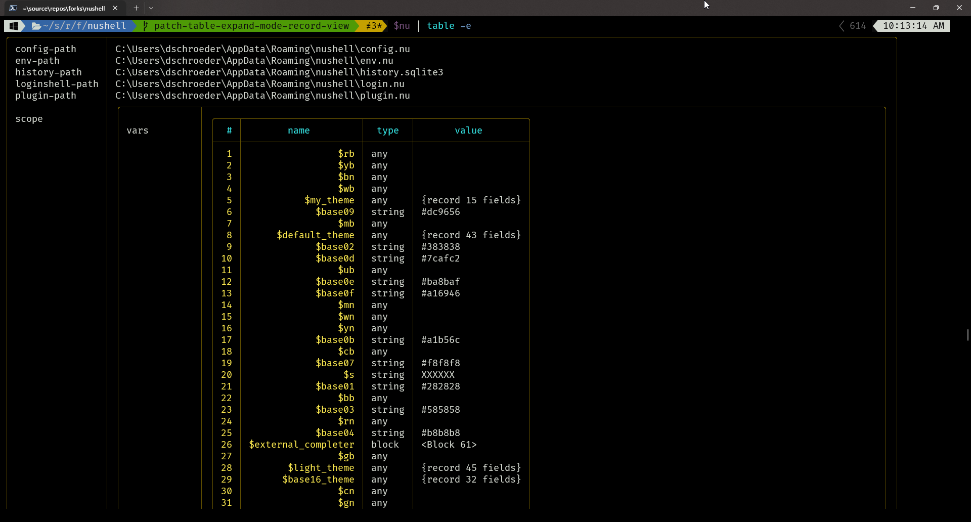The height and width of the screenshot is (522, 971).
Task: Click the 614 duration indicator
Action: pos(857,26)
